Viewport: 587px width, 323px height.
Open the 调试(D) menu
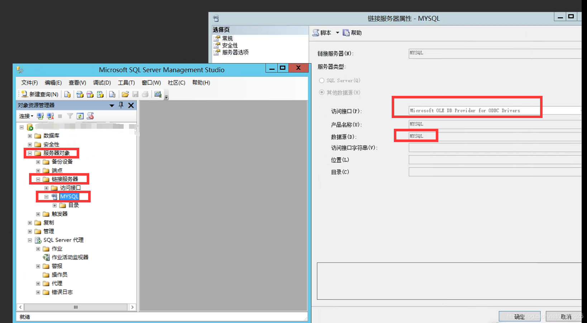[102, 83]
